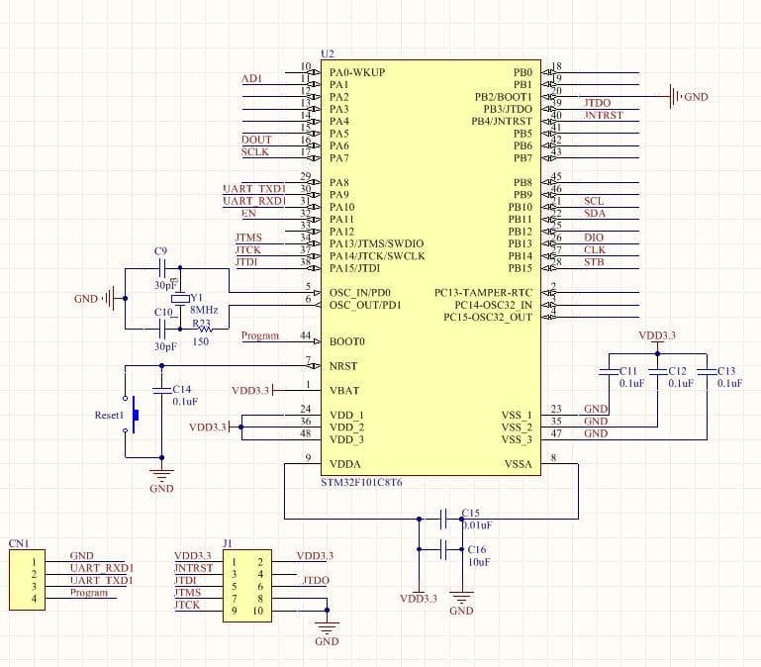Click the JTDI net label near PA15

point(246,262)
